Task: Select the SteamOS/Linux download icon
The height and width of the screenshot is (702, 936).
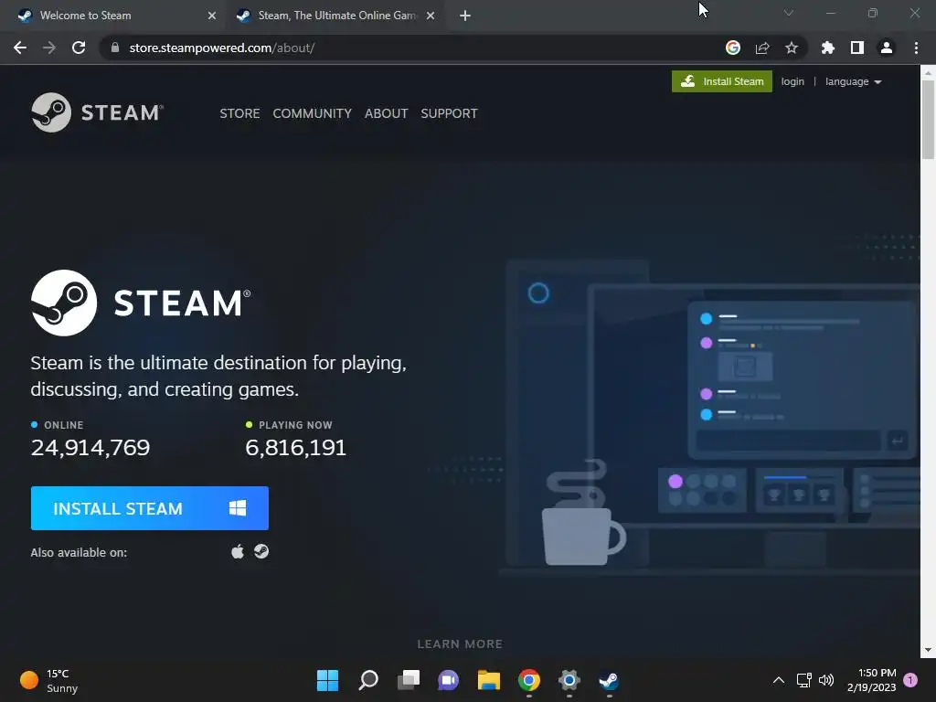Action: [x=261, y=551]
